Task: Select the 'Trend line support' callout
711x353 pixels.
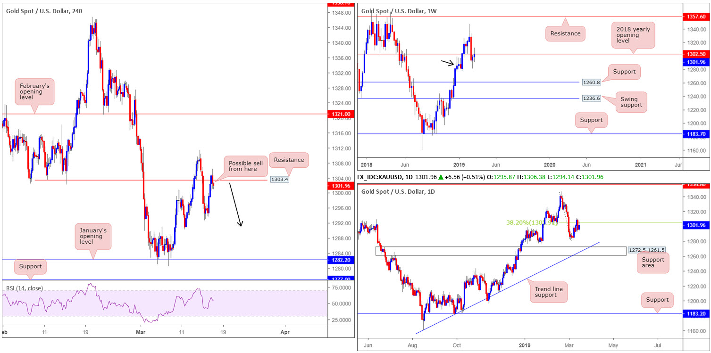Action: point(548,292)
